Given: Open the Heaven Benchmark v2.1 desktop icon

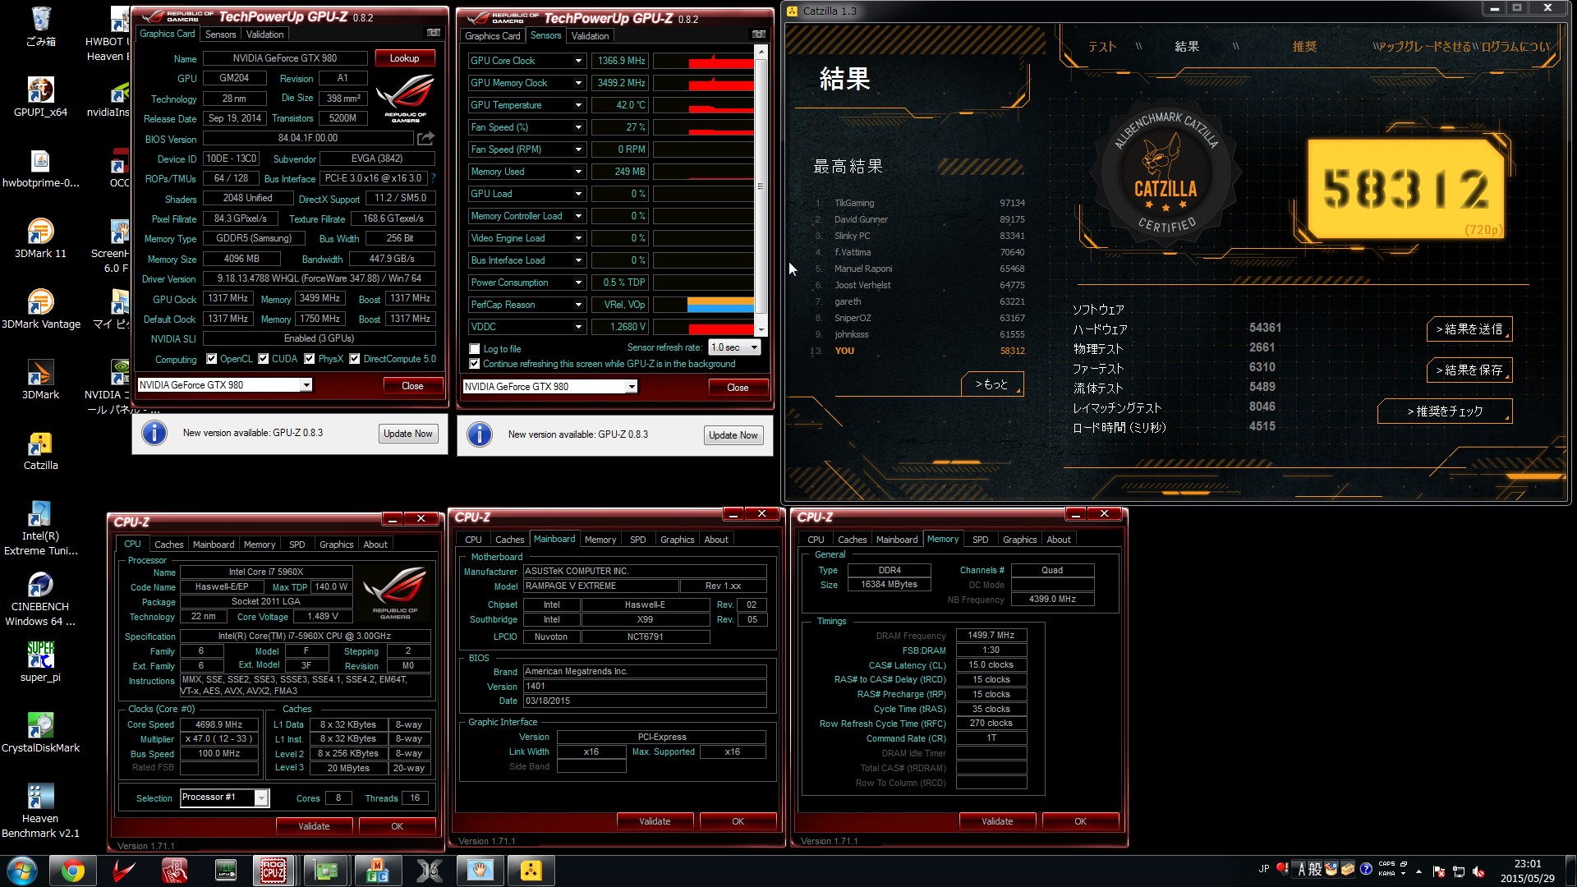Looking at the screenshot, I should pyautogui.click(x=40, y=811).
